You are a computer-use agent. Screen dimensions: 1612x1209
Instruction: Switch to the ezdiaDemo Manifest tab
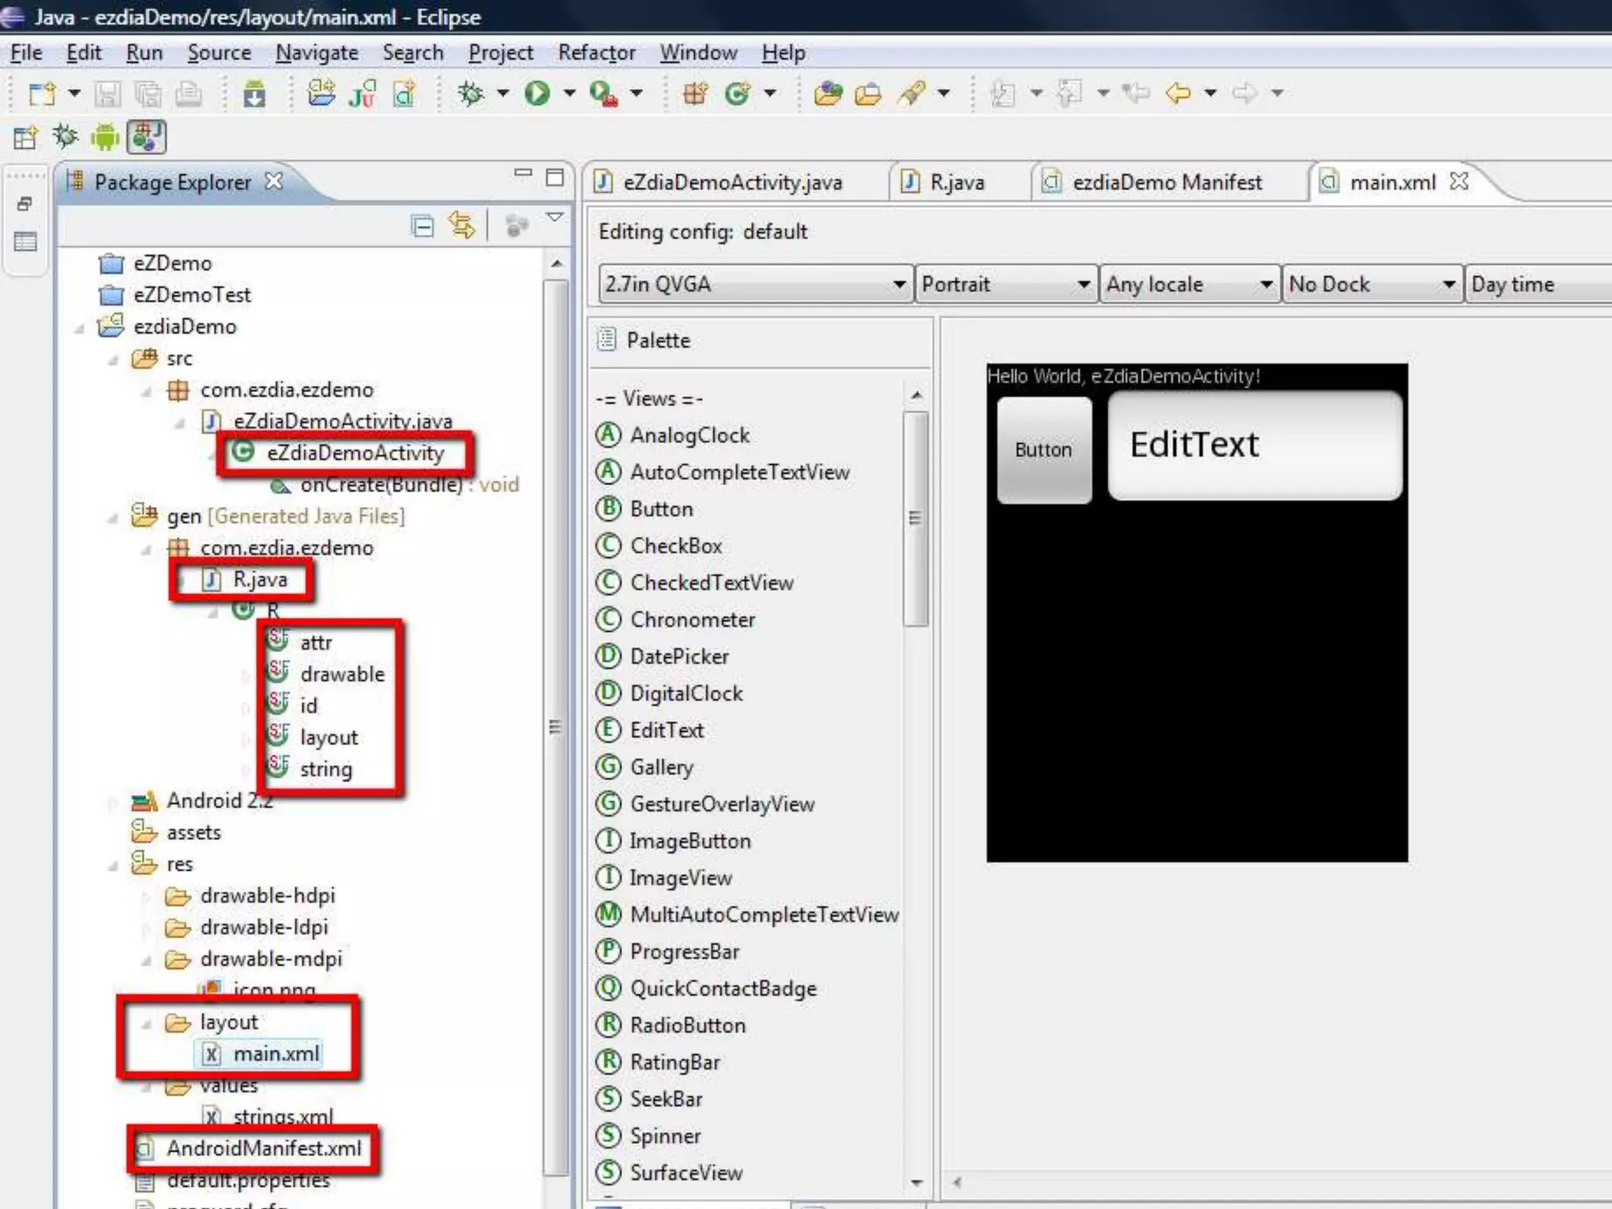[1166, 183]
